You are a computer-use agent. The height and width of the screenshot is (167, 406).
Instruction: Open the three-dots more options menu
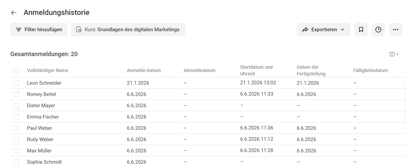click(x=396, y=30)
